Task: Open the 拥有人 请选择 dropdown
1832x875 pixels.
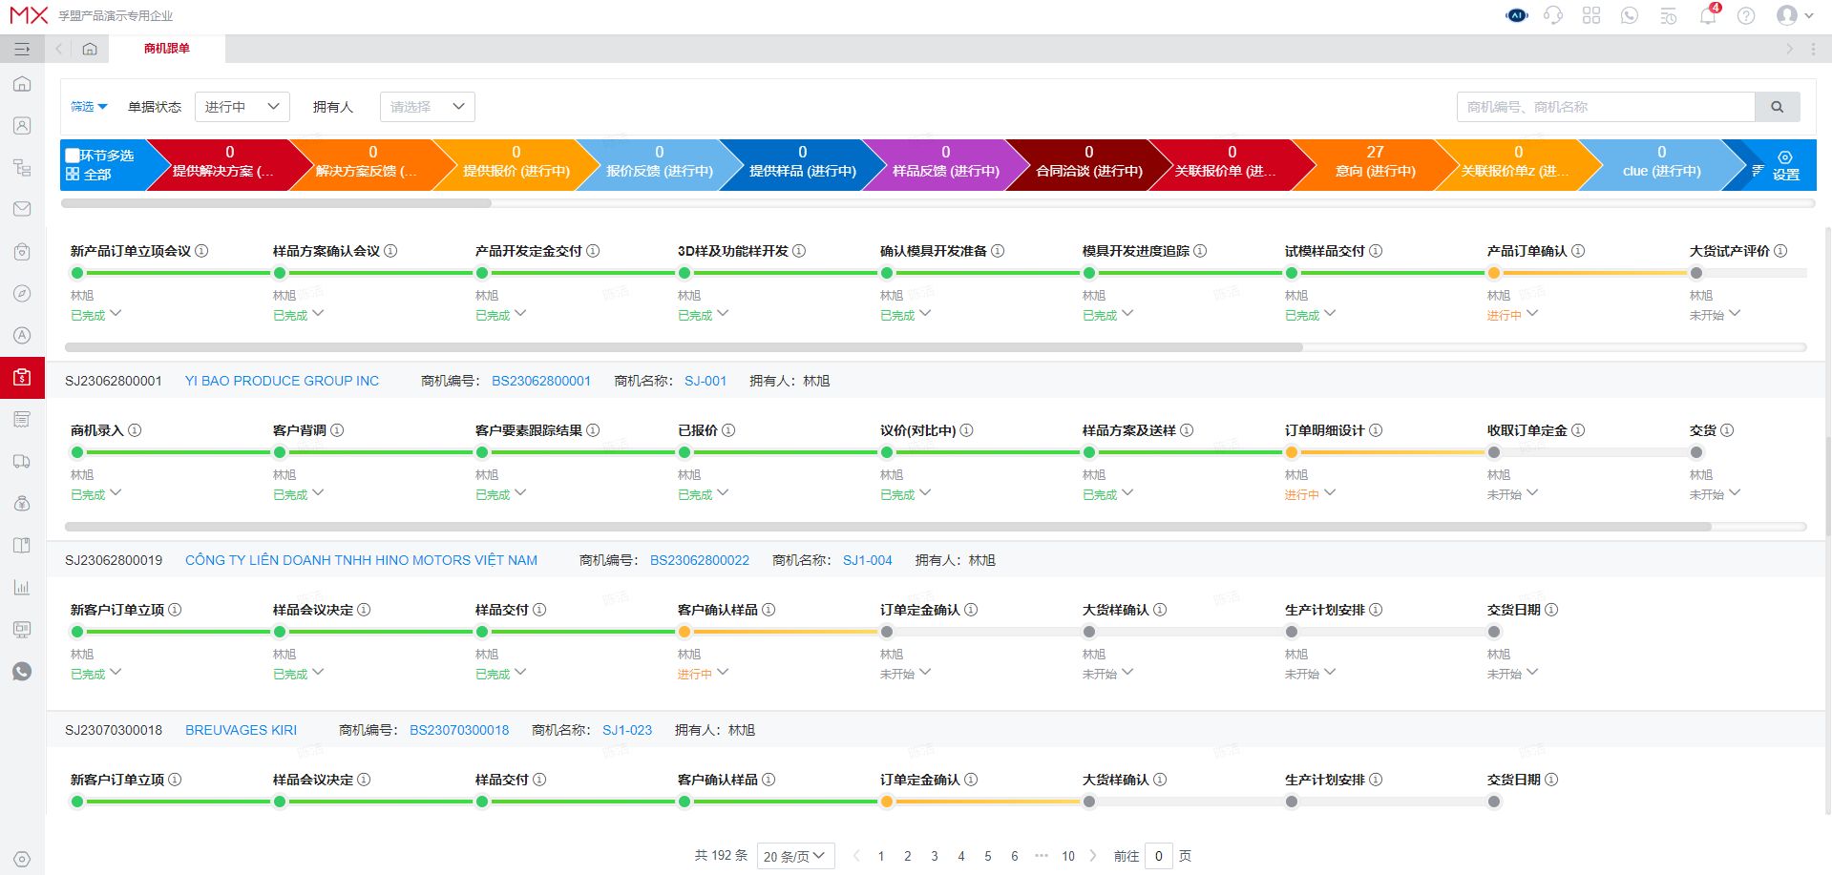Action: [427, 106]
